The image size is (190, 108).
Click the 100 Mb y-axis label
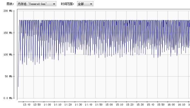(x=8, y=55)
